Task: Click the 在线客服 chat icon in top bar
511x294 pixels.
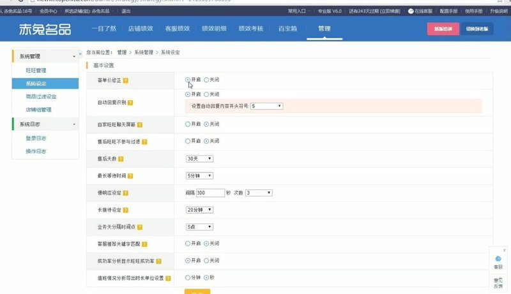Action: point(411,11)
